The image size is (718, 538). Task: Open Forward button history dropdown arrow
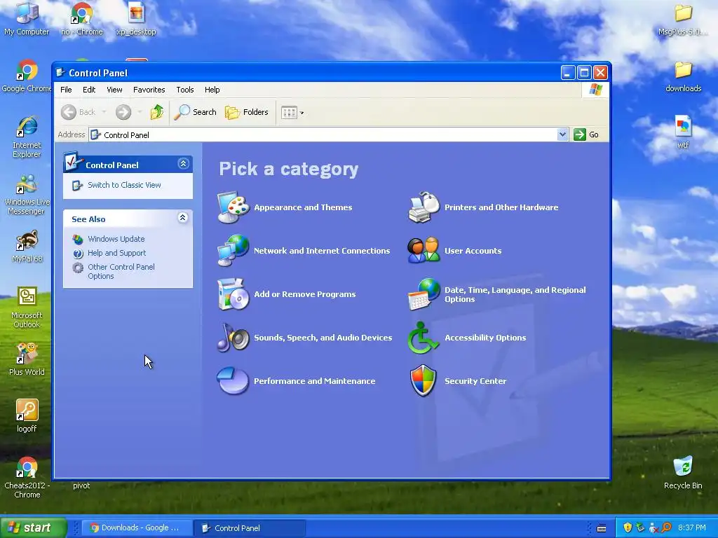(x=140, y=112)
